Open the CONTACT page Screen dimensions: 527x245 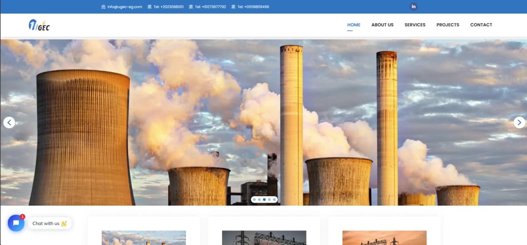(481, 25)
